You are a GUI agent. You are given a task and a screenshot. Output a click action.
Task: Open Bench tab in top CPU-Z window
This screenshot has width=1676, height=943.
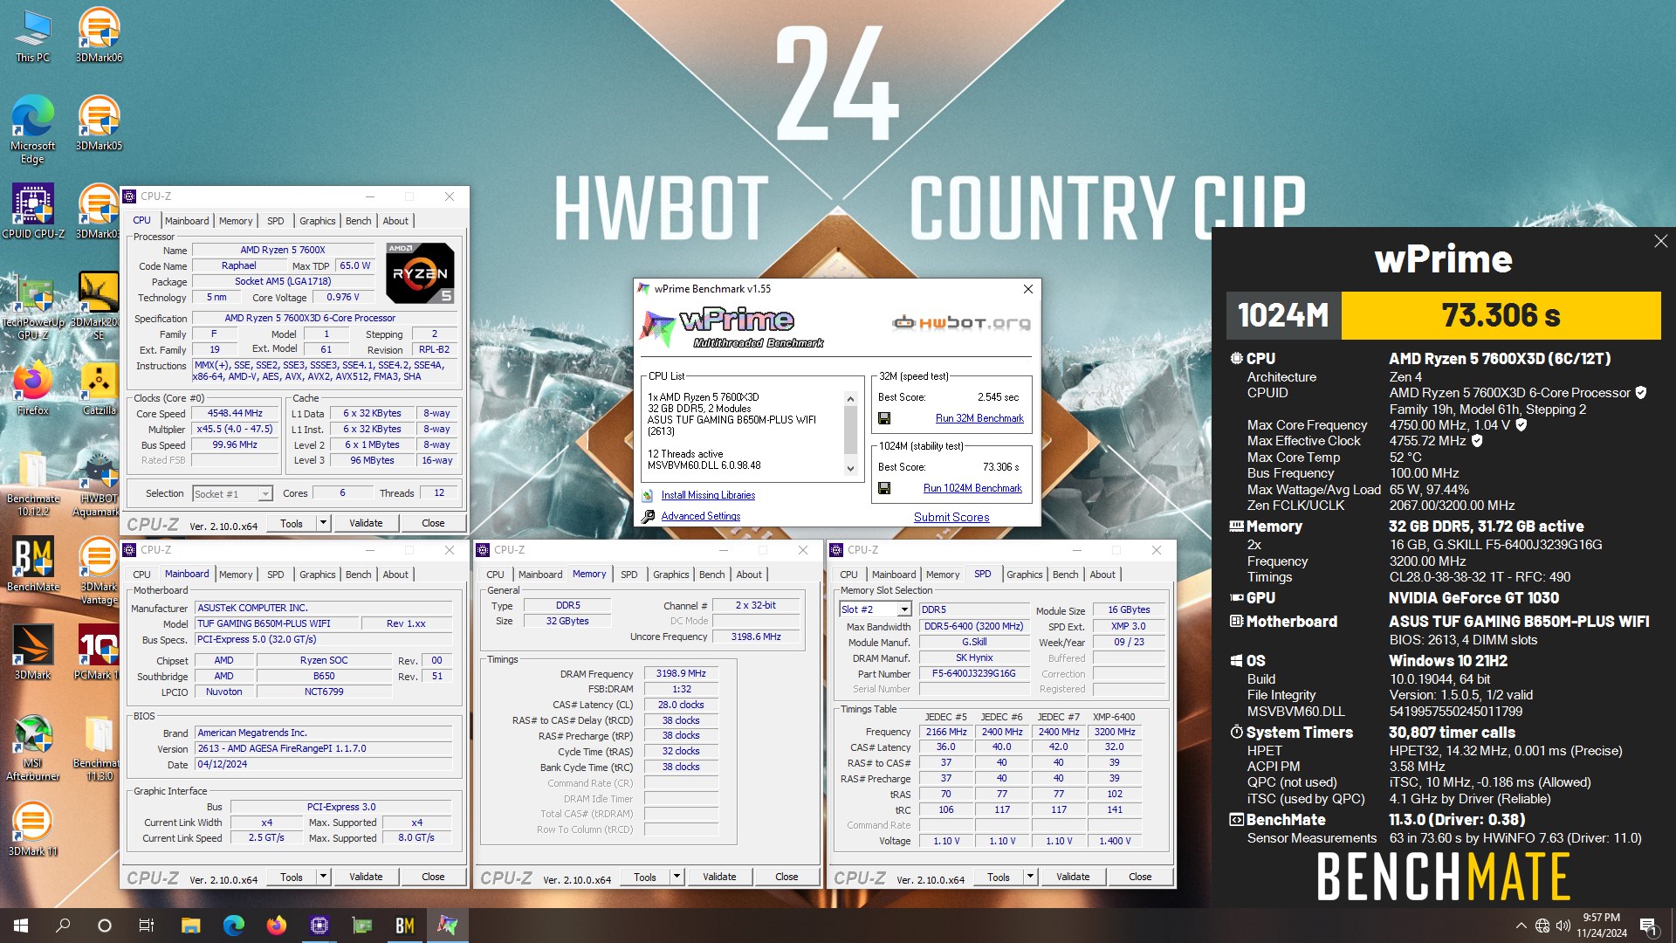click(x=358, y=221)
